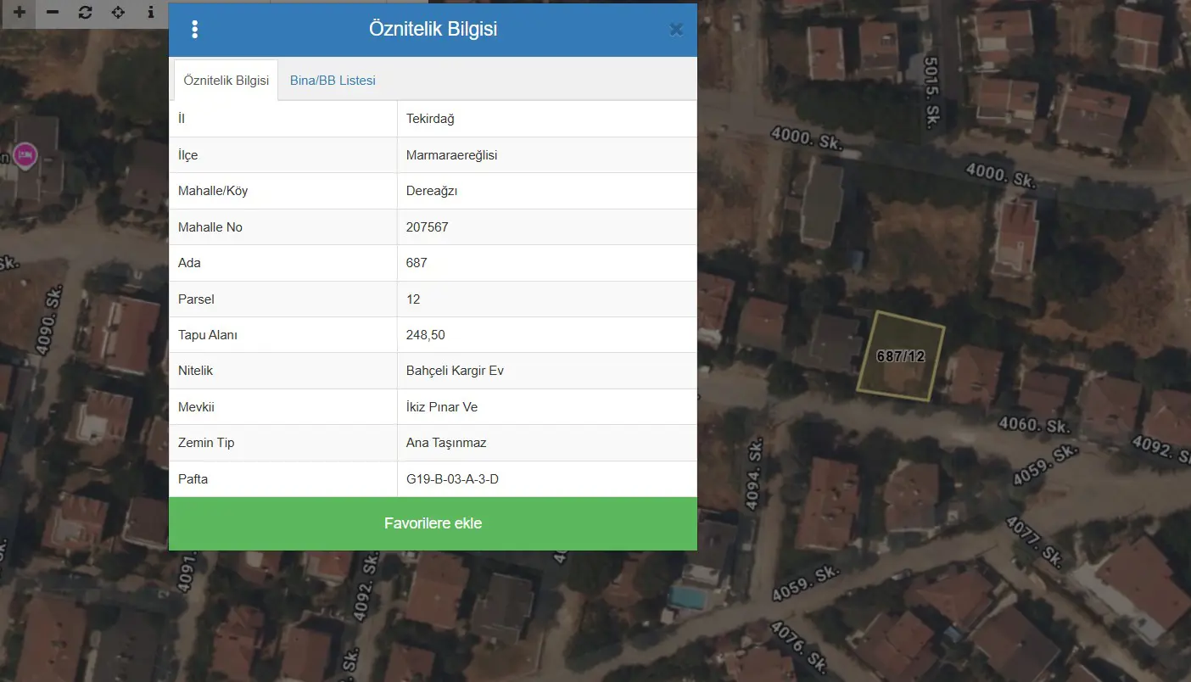Activate the crosshair locate icon
This screenshot has height=682, width=1191.
(118, 13)
